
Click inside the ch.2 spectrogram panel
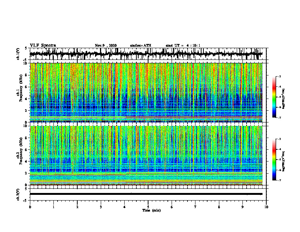146,155
